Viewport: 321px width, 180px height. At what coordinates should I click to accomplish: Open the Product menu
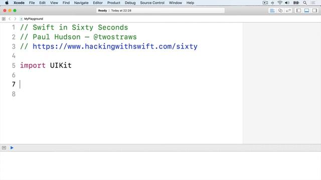click(114, 3)
